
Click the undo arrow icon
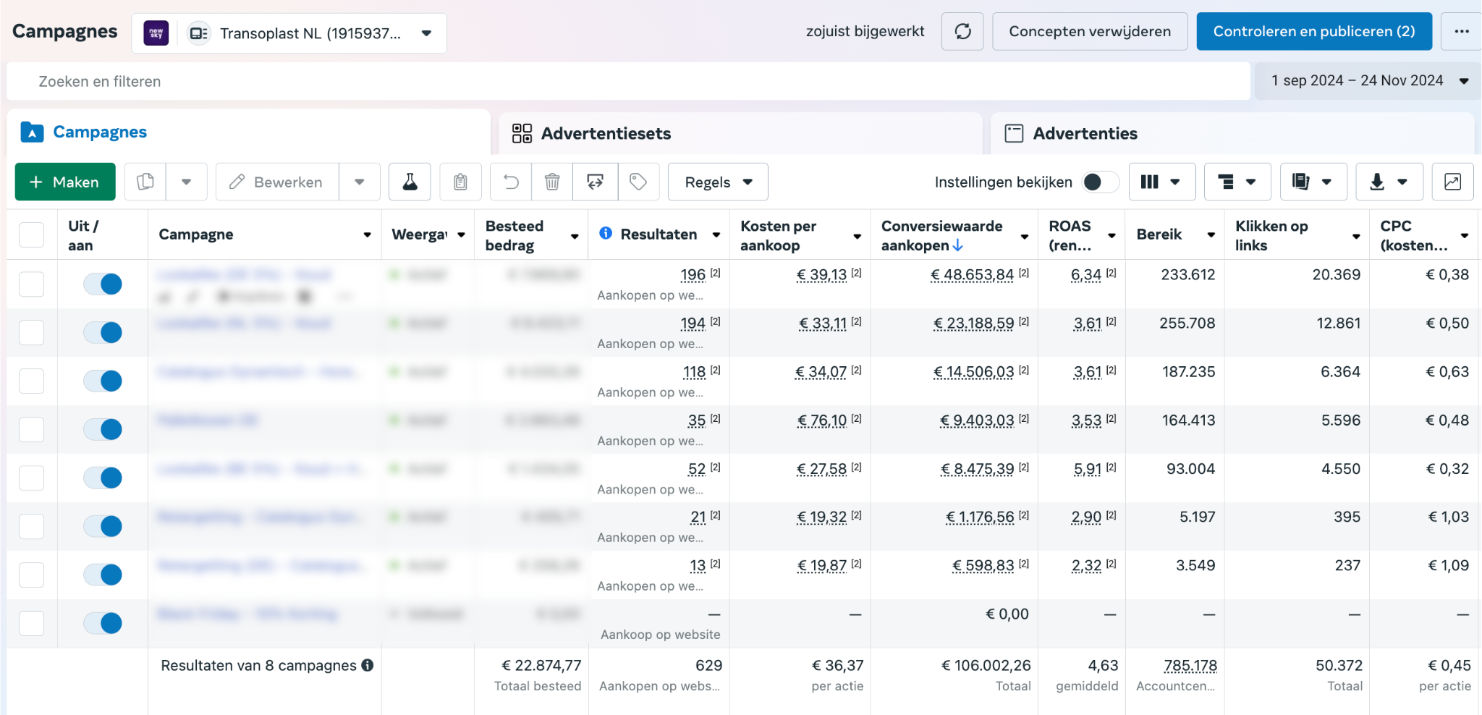(x=511, y=182)
